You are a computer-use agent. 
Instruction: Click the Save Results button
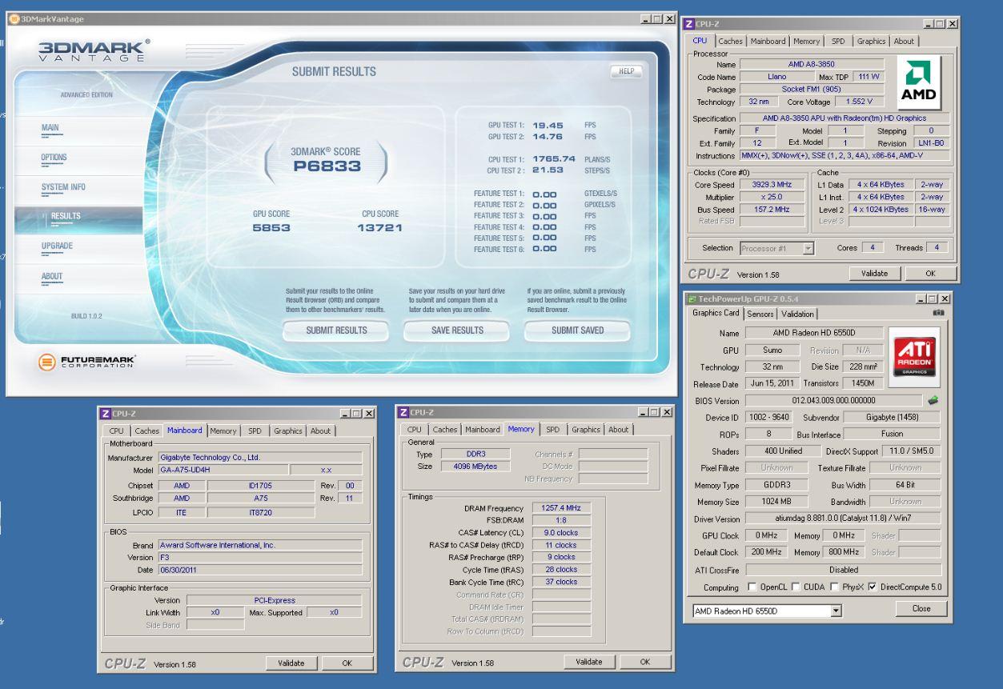click(457, 330)
